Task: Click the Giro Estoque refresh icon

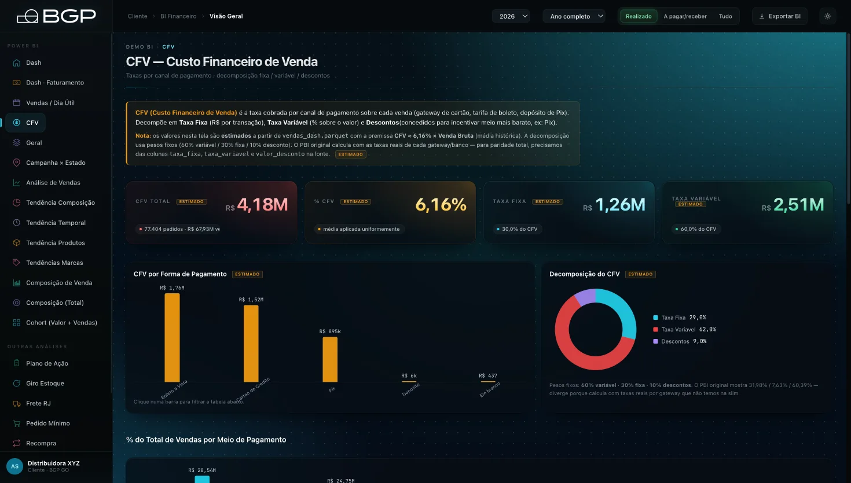Action: point(16,384)
